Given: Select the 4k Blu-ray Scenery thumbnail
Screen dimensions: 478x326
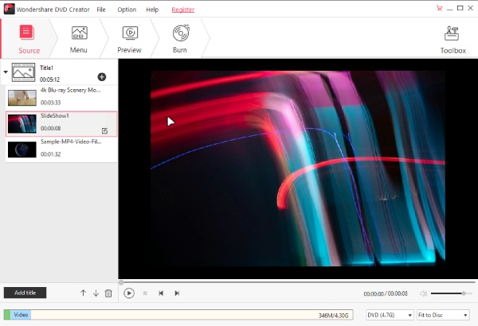Looking at the screenshot, I should tap(22, 98).
